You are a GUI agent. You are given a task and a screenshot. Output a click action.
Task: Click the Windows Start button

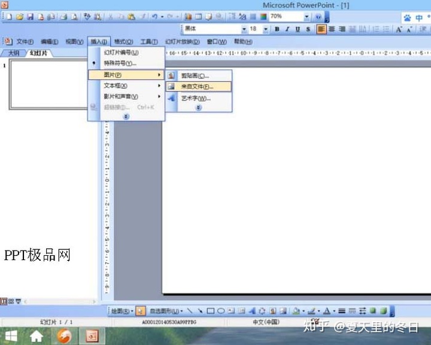click(11, 336)
